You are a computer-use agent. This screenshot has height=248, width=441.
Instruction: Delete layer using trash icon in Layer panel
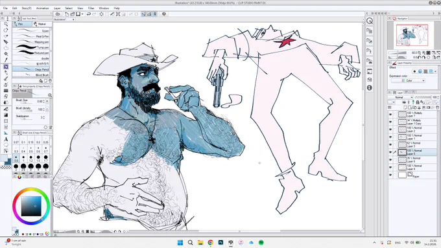coord(437,107)
